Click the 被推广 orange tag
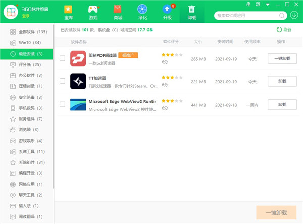The height and width of the screenshot is (224, 303). pyautogui.click(x=128, y=55)
